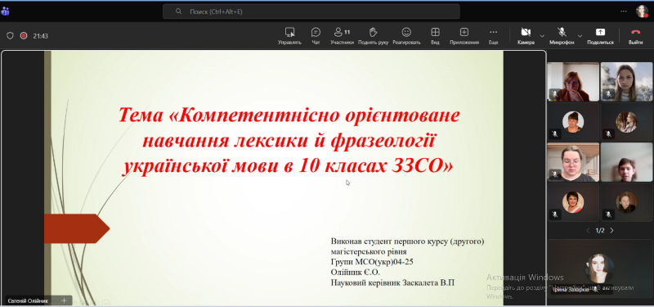
Task: Click Выйти to leave the meeting
Action: point(635,36)
